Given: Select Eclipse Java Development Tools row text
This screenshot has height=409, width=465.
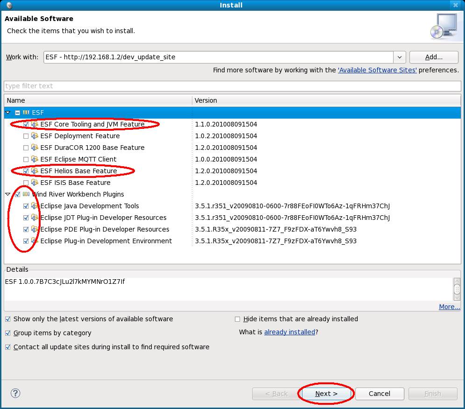Looking at the screenshot, I should click(90, 206).
